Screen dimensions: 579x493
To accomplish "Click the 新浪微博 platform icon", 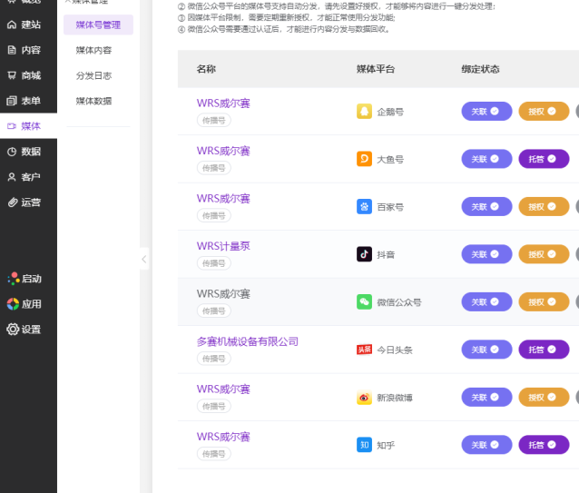I will pos(364,398).
